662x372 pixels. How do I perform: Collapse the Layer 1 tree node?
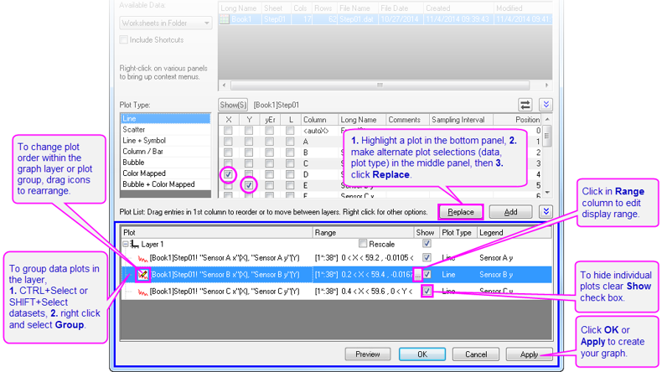click(125, 244)
